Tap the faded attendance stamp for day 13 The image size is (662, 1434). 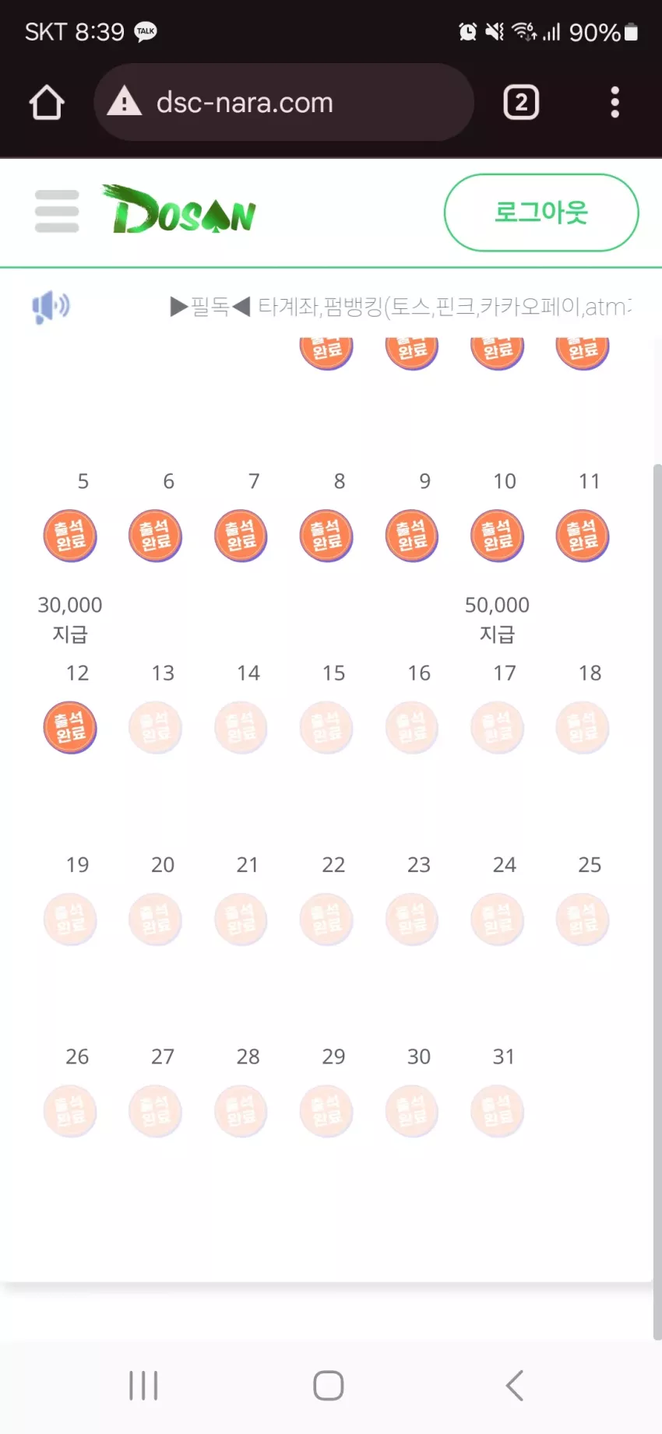point(156,728)
